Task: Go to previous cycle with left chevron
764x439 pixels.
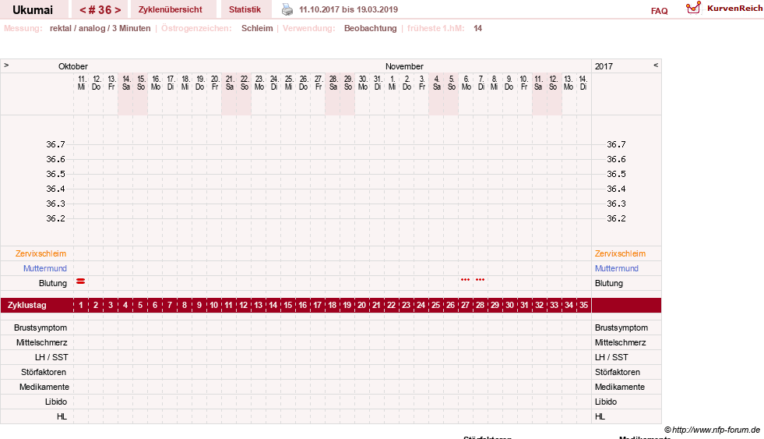Action: coord(83,10)
